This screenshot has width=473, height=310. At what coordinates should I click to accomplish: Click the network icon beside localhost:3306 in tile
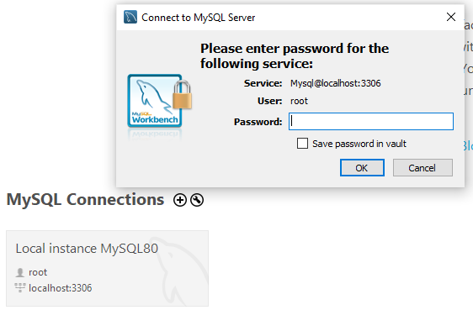20,287
